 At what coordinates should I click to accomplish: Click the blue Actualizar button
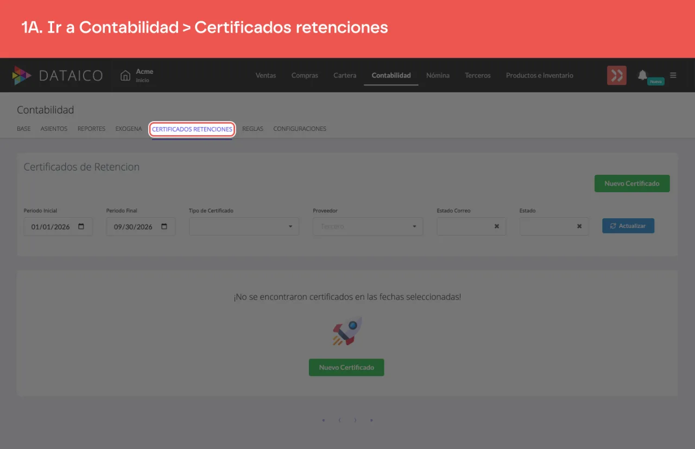click(x=628, y=226)
